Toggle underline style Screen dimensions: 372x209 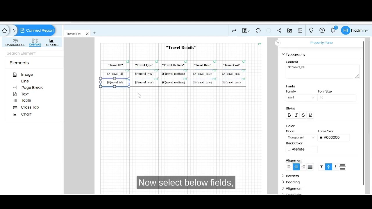(x=310, y=115)
